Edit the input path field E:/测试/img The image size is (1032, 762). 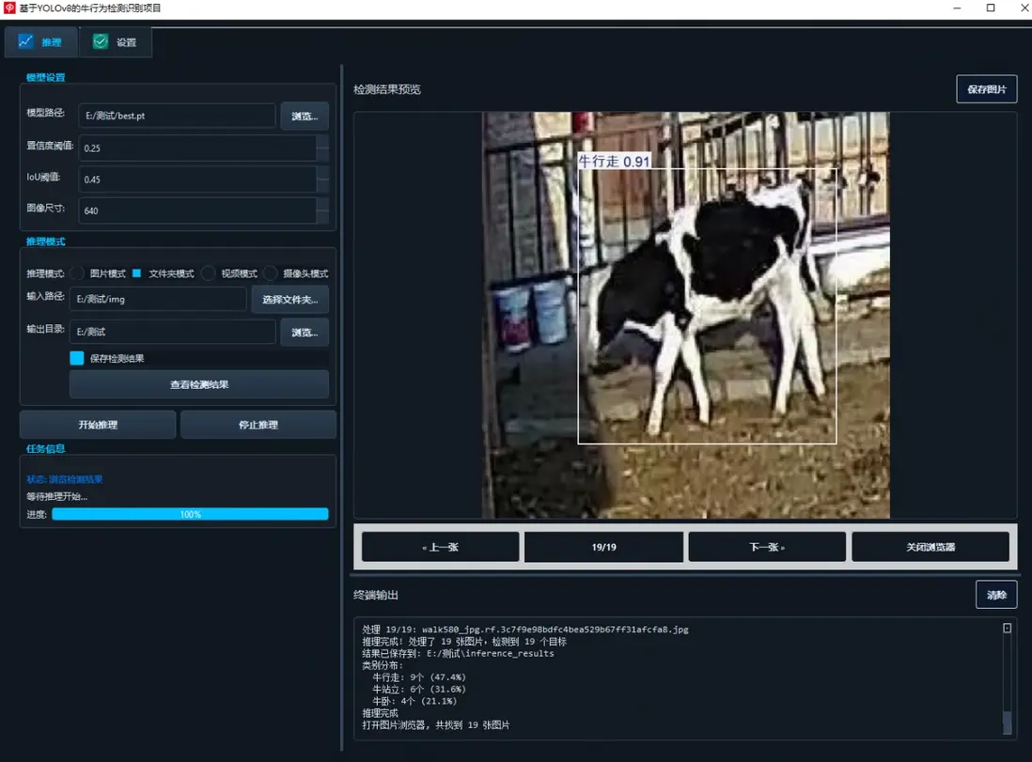(158, 299)
